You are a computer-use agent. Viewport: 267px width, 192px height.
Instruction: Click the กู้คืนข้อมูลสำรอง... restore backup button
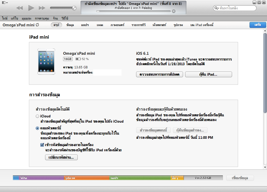click(x=190, y=130)
